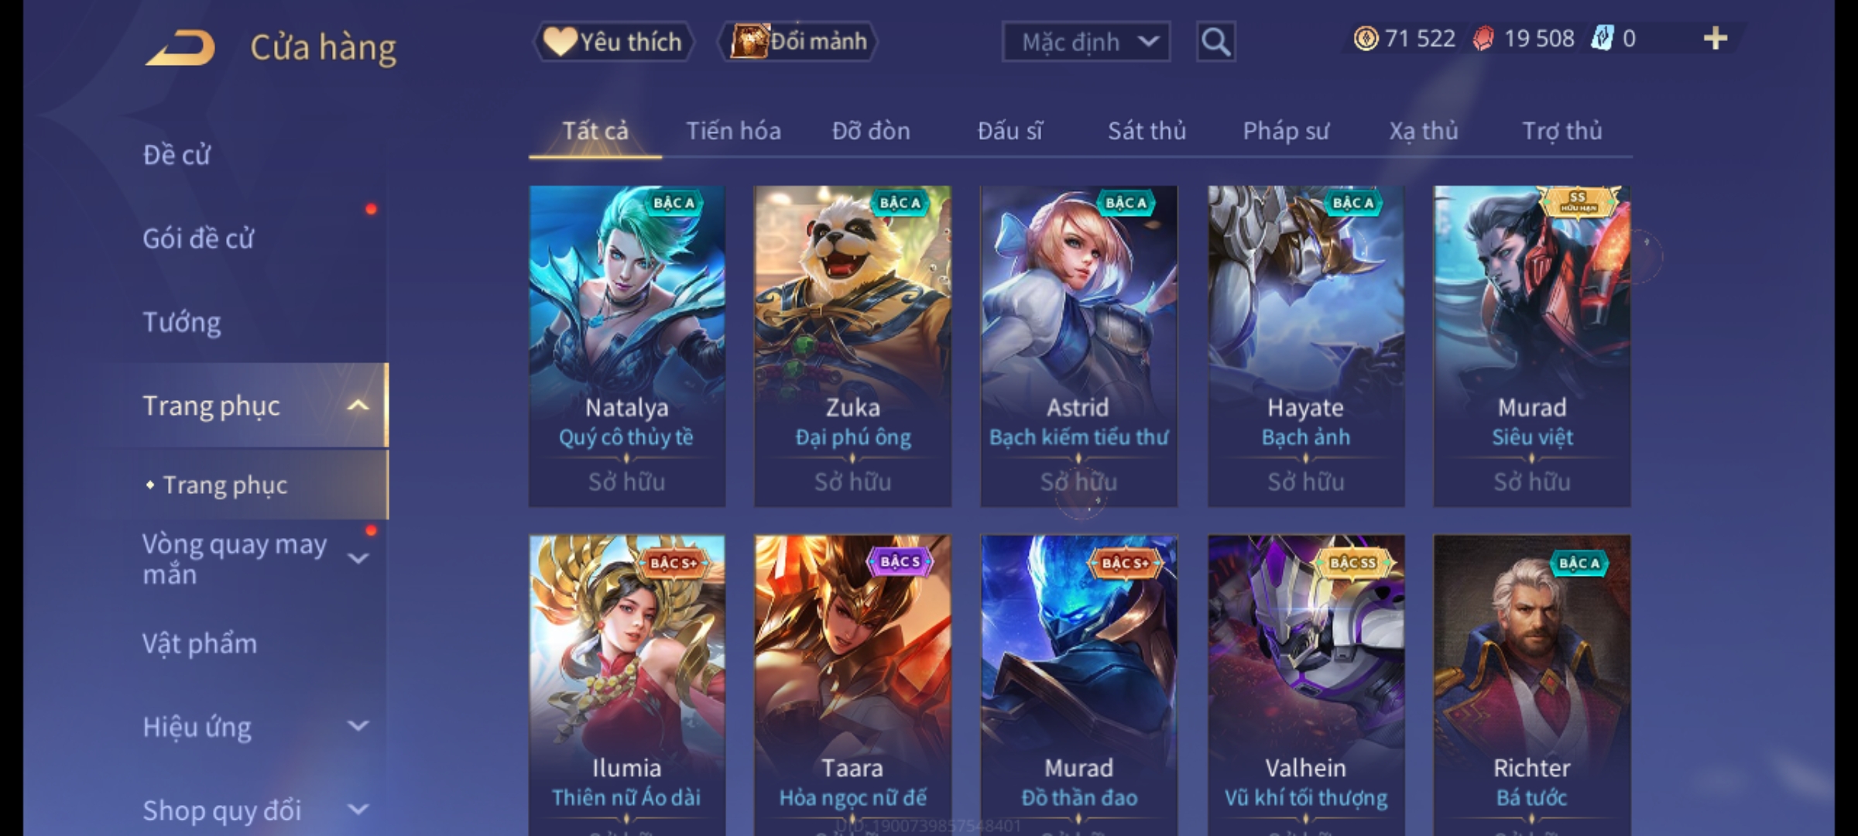Expand the Hiệu ứng sidebar section
Screen dimensions: 1858x836
pyautogui.click(x=358, y=726)
